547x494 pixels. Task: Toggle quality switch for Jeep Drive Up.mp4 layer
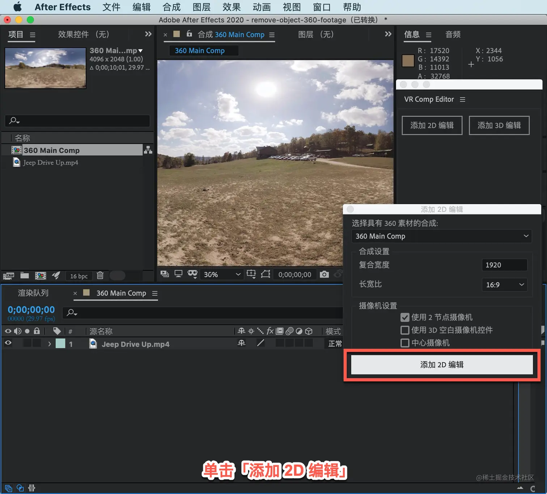260,343
